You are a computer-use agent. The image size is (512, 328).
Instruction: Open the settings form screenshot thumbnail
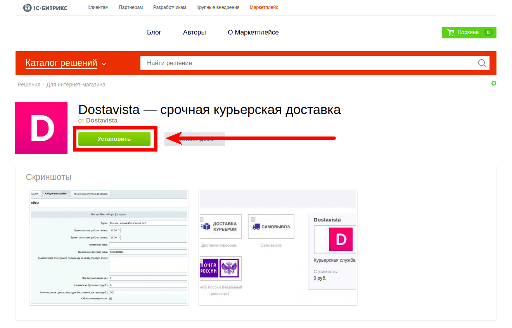point(109,247)
